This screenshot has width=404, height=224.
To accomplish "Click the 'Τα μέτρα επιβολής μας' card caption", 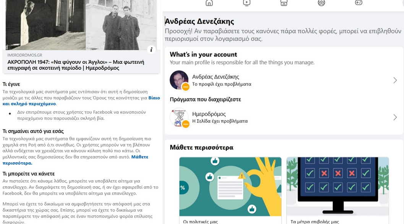I will (315, 221).
